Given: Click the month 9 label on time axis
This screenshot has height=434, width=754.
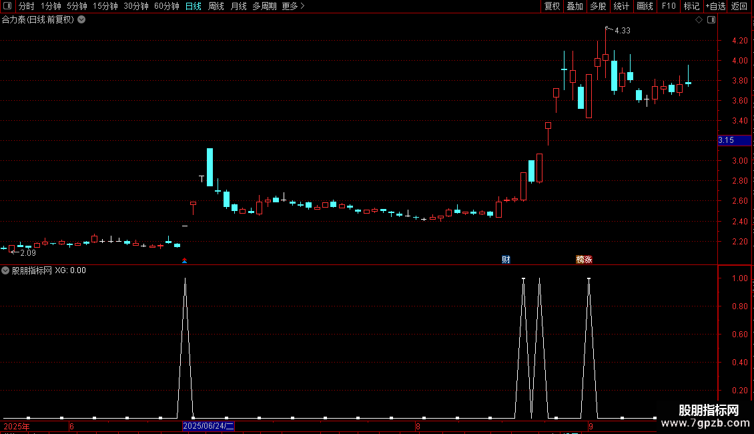Looking at the screenshot, I should (x=591, y=426).
